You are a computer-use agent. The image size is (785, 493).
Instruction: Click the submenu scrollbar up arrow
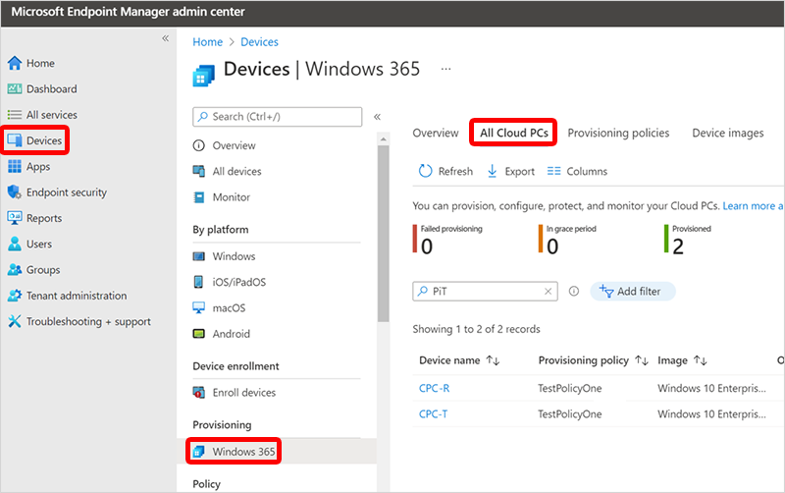tap(383, 138)
